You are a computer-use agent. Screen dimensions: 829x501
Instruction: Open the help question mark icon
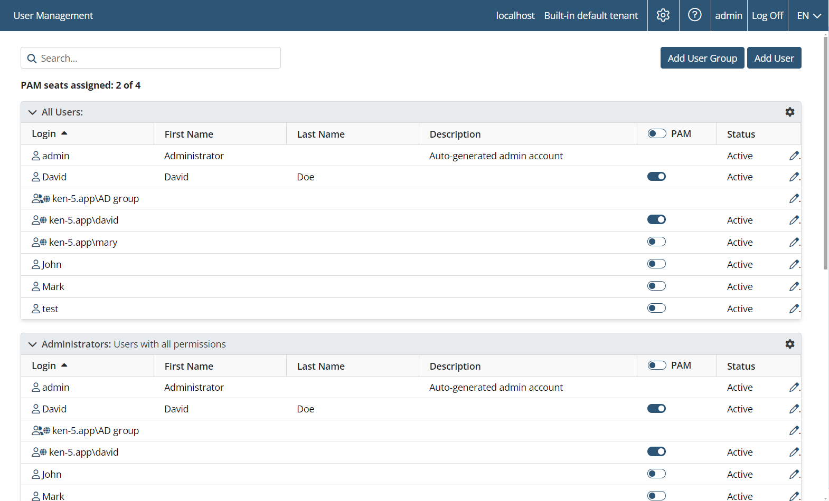[694, 15]
